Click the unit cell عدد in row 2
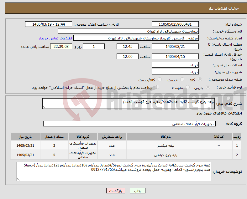Image resolution: width=247 pixels, height=199 pixels. pos(112,155)
